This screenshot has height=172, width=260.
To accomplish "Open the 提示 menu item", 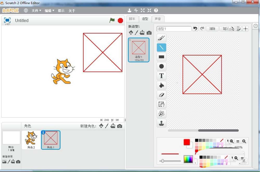I will 61,11.
